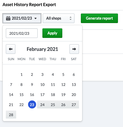Select February 1 in calendar
The width and height of the screenshot is (123, 127).
pos(21,75)
